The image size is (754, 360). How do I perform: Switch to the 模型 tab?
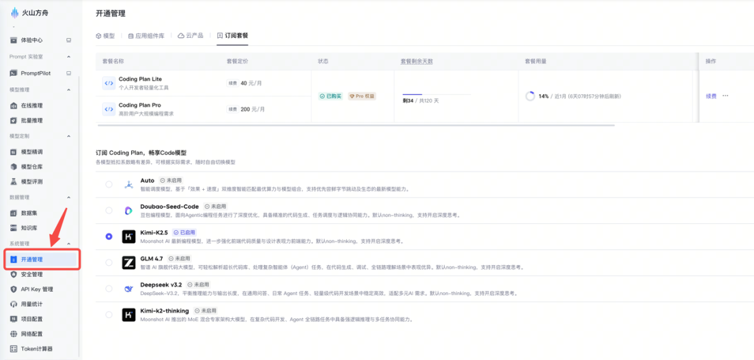click(x=105, y=36)
